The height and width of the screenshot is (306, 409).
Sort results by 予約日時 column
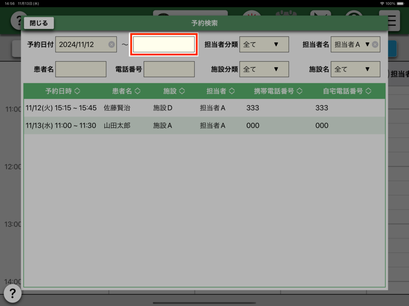(x=63, y=91)
